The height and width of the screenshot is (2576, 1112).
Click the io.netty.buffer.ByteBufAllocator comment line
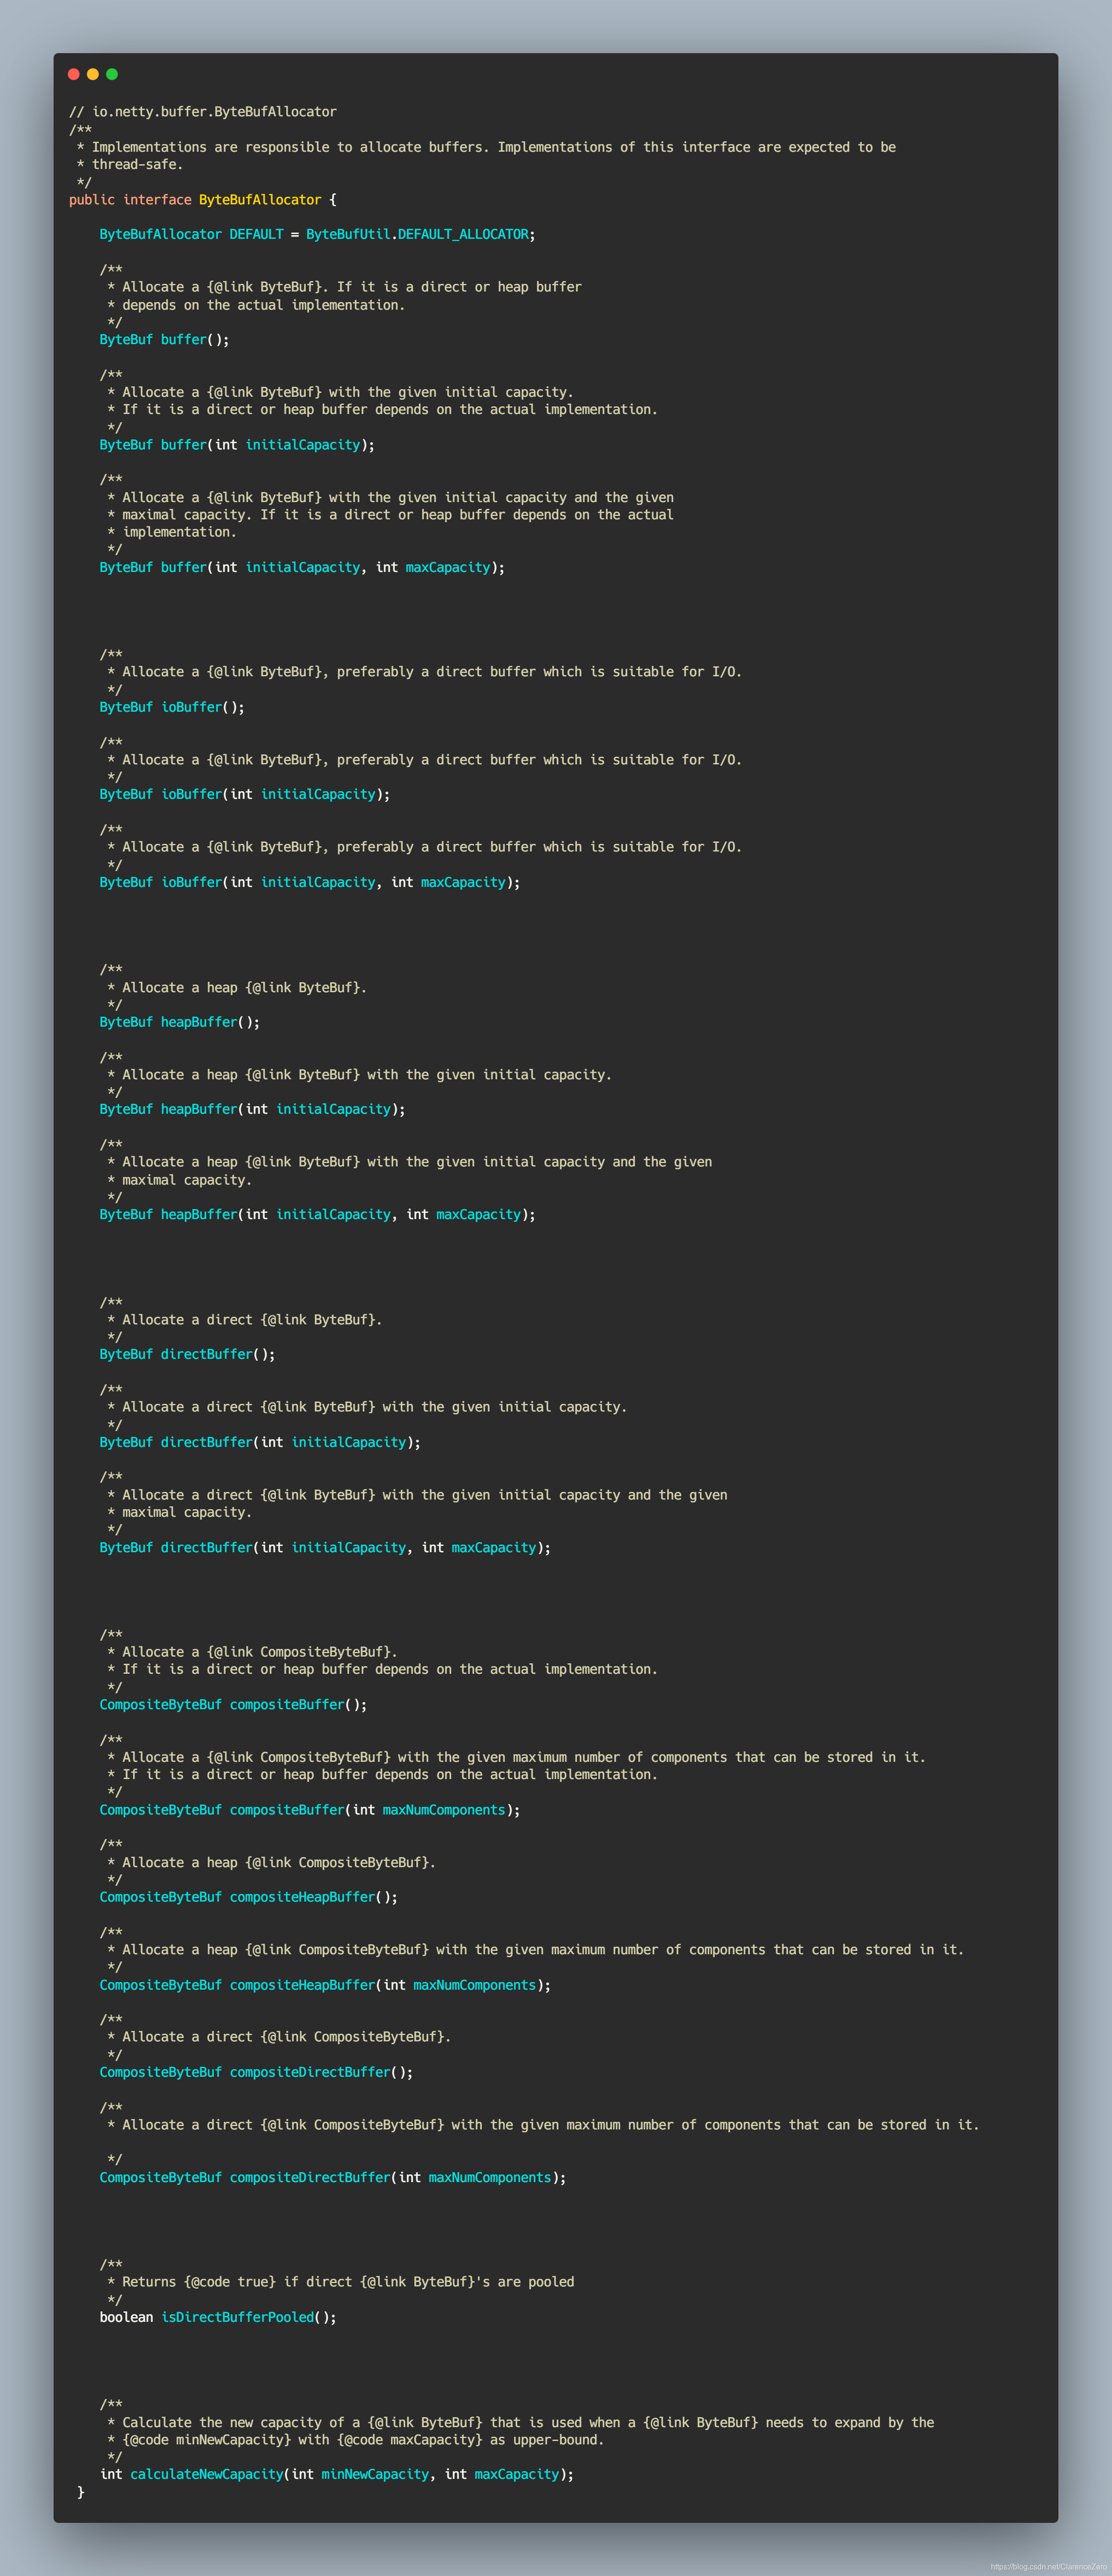203,112
